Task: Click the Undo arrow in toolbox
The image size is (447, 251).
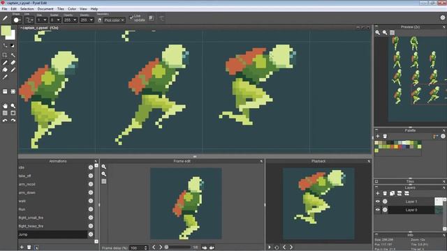Action: pyautogui.click(x=5, y=121)
